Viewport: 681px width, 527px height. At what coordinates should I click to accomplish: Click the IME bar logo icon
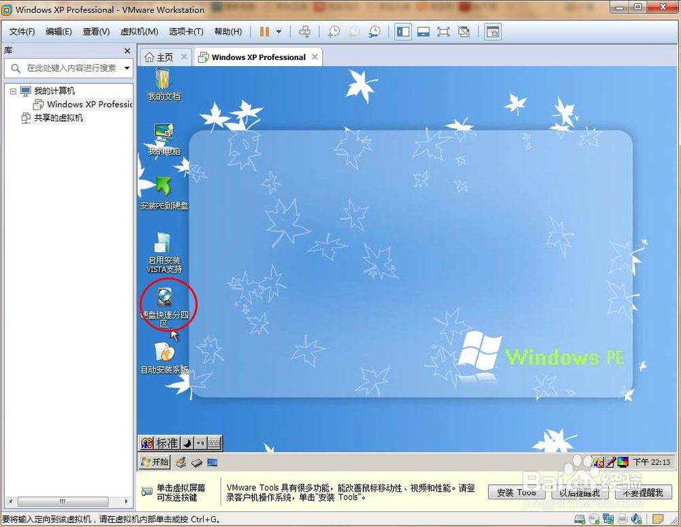[147, 443]
